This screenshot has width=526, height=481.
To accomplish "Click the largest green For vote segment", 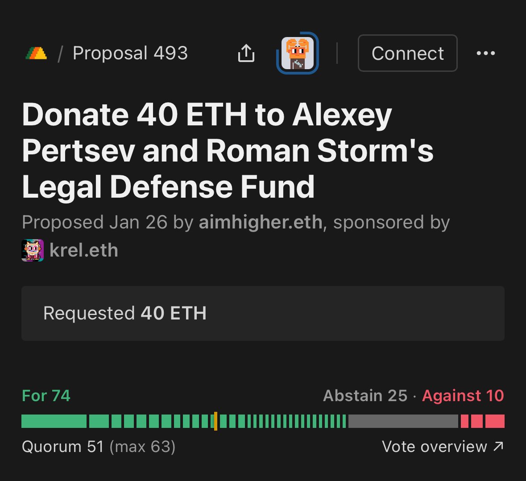I will (54, 421).
